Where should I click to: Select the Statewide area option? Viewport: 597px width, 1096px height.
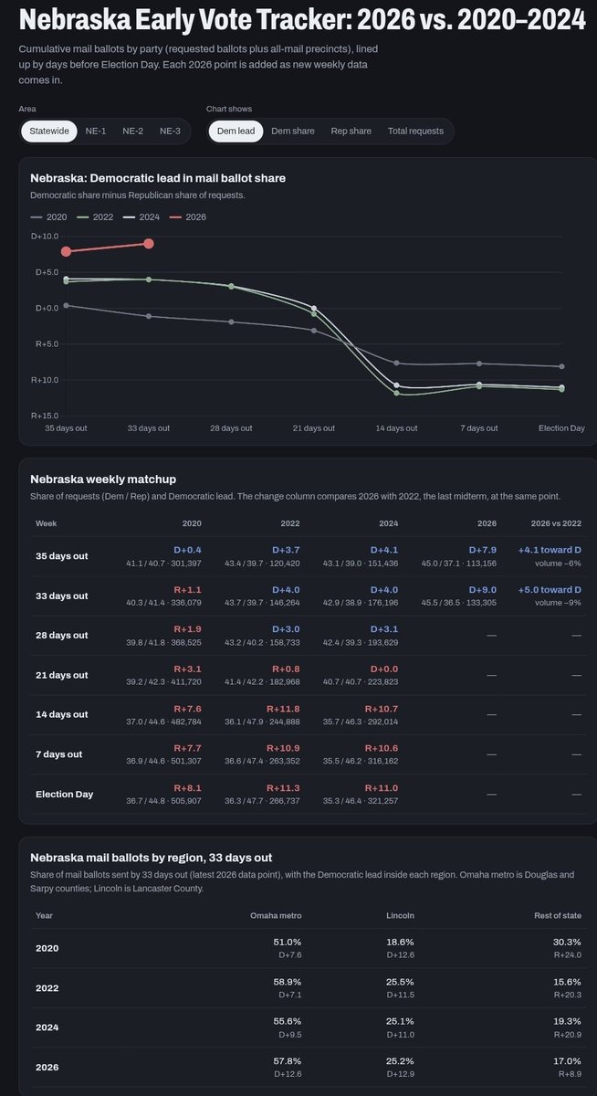tap(49, 132)
